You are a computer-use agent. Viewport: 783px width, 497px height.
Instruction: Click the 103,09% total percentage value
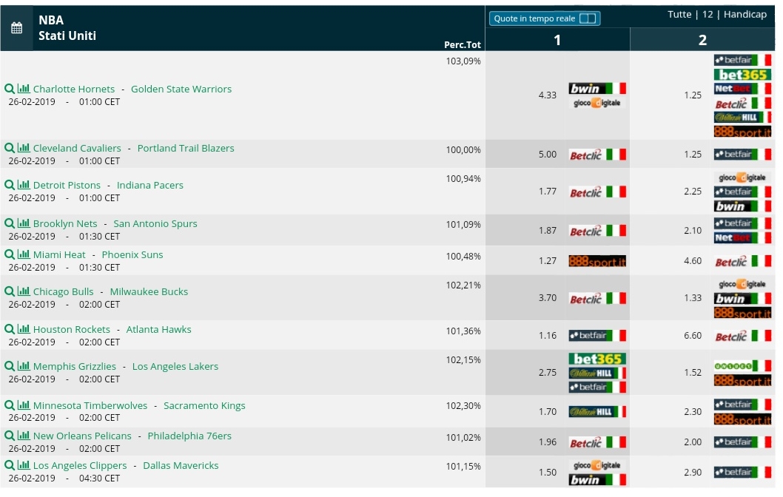tap(463, 61)
